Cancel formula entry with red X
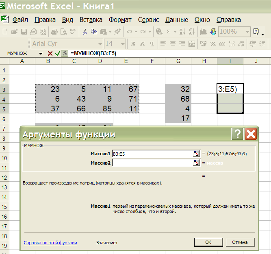271x254 pixels. (x=50, y=54)
